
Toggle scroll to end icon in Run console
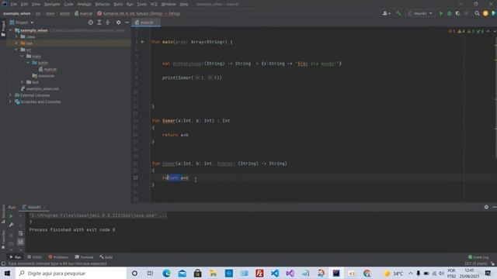point(21,242)
